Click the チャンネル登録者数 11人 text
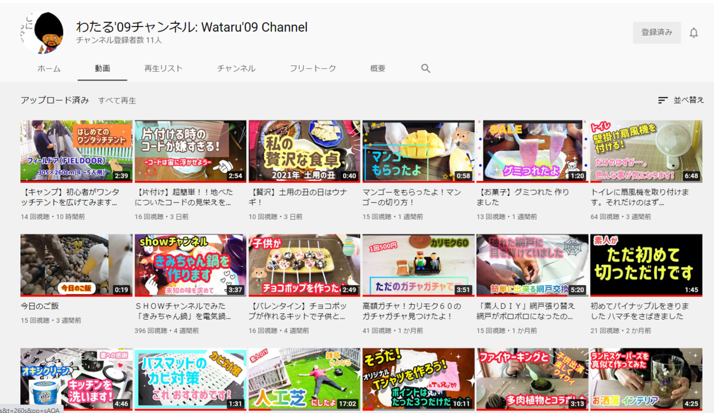The height and width of the screenshot is (413, 714). click(119, 41)
